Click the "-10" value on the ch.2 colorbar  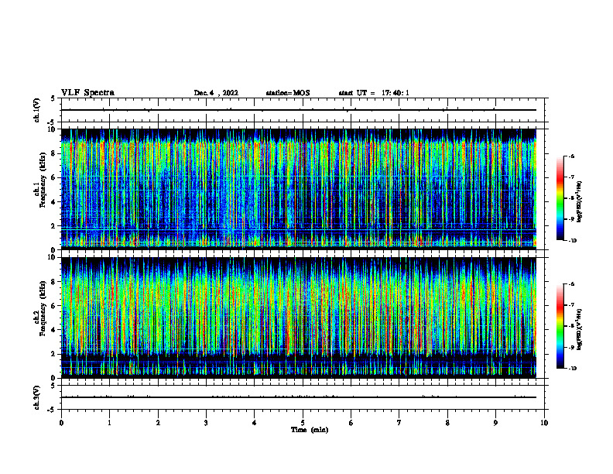[572, 369]
